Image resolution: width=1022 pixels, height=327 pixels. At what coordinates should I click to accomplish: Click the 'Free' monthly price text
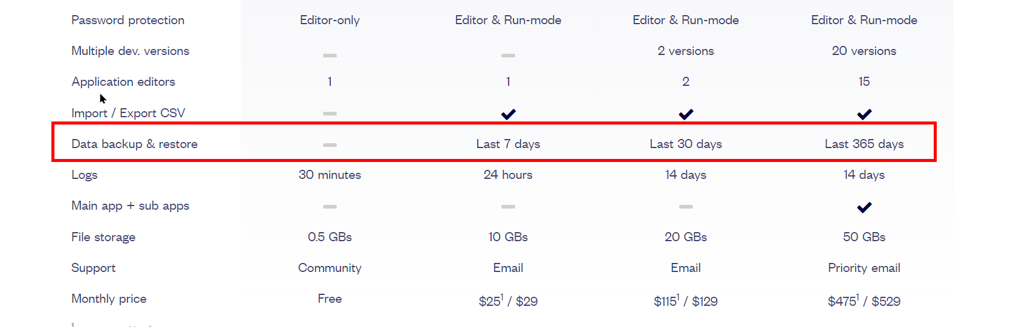tap(330, 299)
